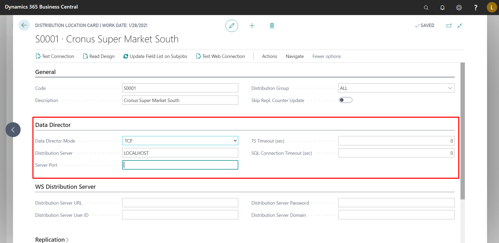Screen dimensions: 499x243
Task: Open the Actions menu
Action: click(270, 56)
